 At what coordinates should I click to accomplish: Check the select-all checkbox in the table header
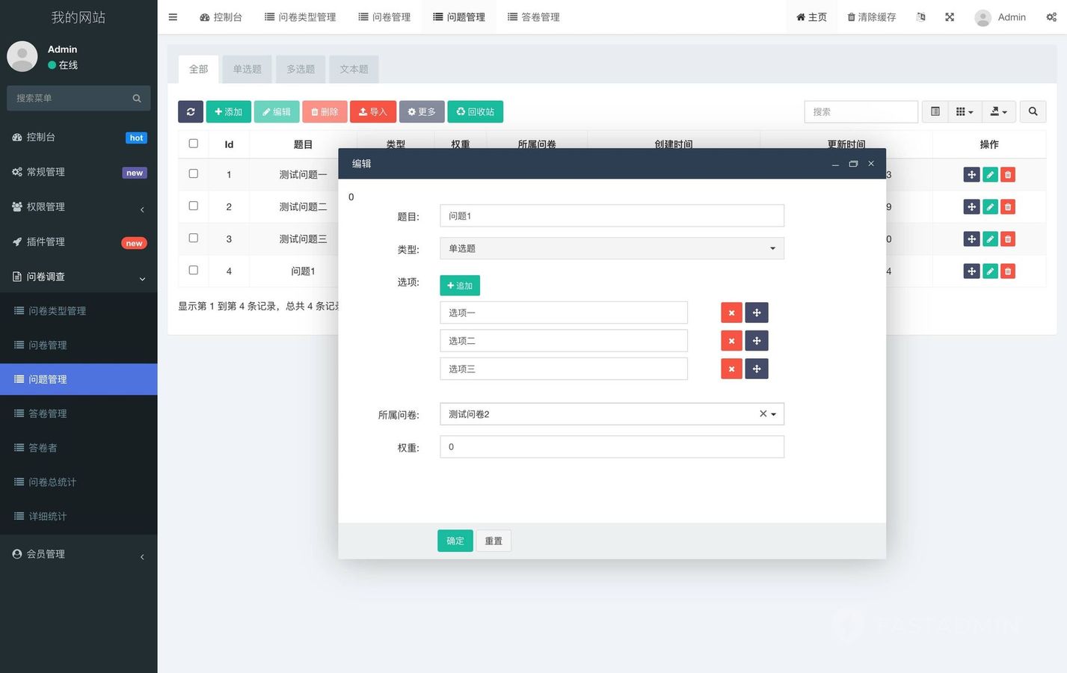pyautogui.click(x=194, y=144)
